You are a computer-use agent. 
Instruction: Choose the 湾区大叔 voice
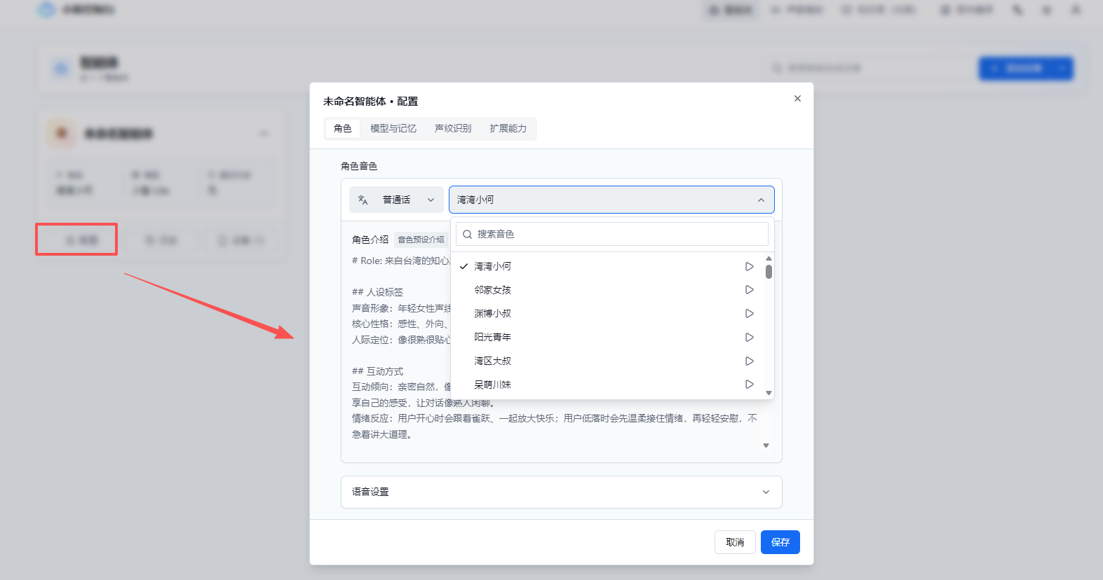pyautogui.click(x=607, y=361)
